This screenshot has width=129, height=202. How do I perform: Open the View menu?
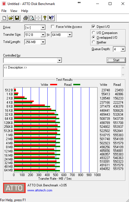click(x=14, y=11)
